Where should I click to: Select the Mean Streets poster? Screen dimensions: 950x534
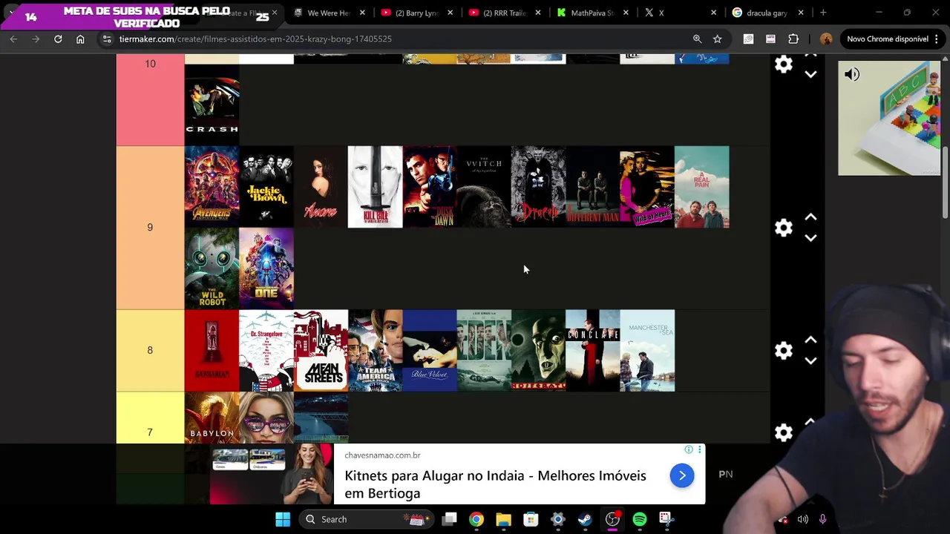(x=321, y=351)
